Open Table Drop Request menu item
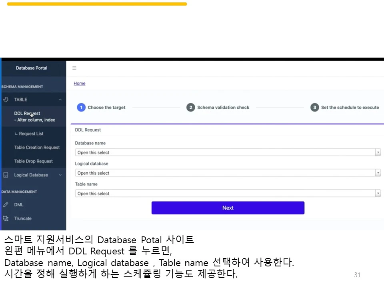The image size is (384, 288). click(33, 161)
